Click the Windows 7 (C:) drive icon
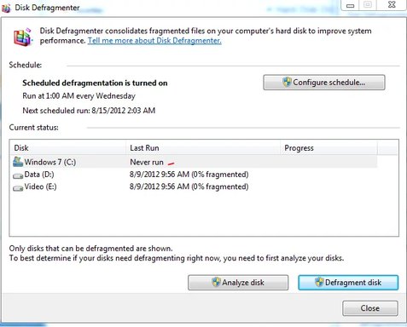 click(x=18, y=162)
